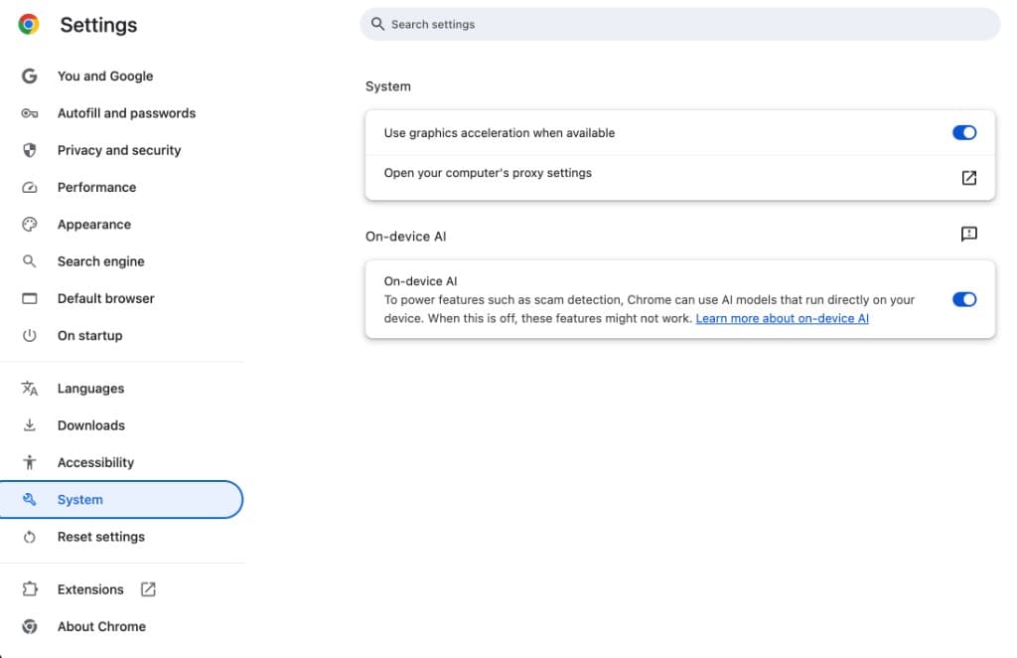Screen dimensions: 1017x658
Task: Click the reset arrow icon for Reset settings
Action: 29,537
